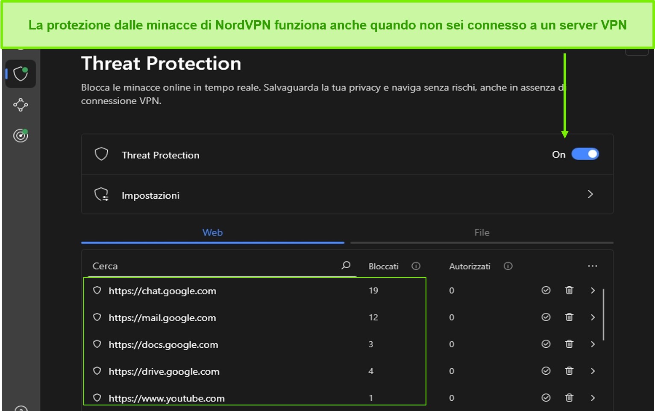The image size is (655, 411).
Task: Allow https://mail.google.com via the check icon
Action: [x=546, y=317]
